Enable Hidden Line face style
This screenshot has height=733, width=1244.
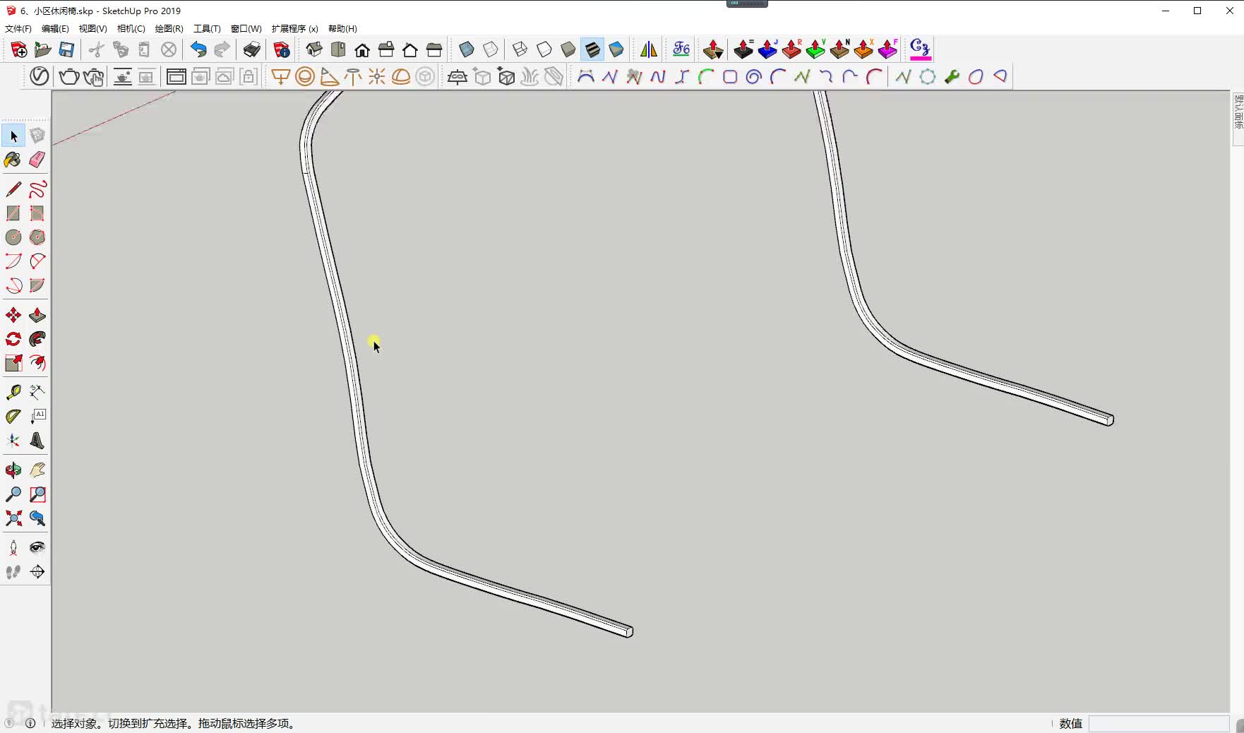coord(544,49)
